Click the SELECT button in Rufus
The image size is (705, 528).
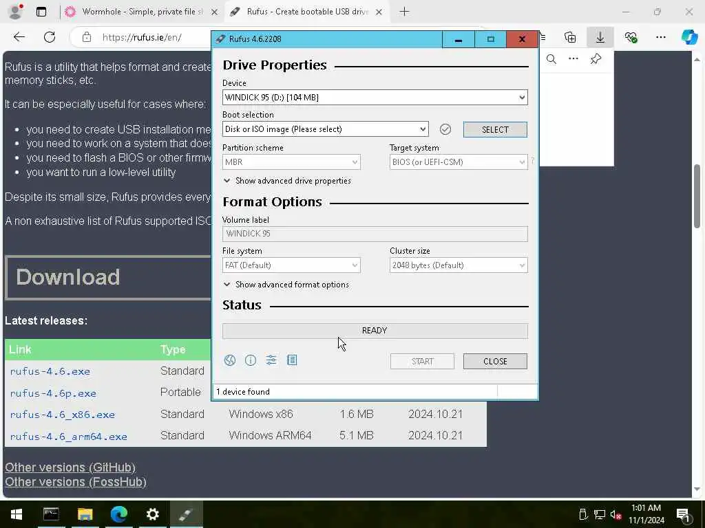[495, 130]
